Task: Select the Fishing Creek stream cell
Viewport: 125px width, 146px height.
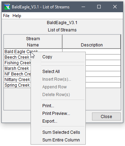Action: tap(17, 63)
